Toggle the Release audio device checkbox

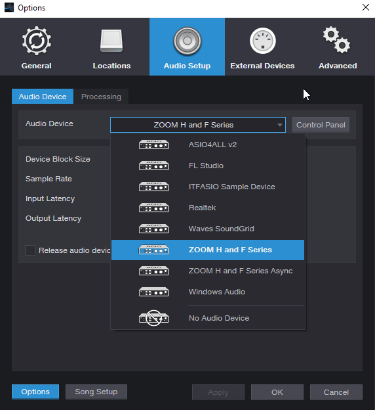[30, 250]
